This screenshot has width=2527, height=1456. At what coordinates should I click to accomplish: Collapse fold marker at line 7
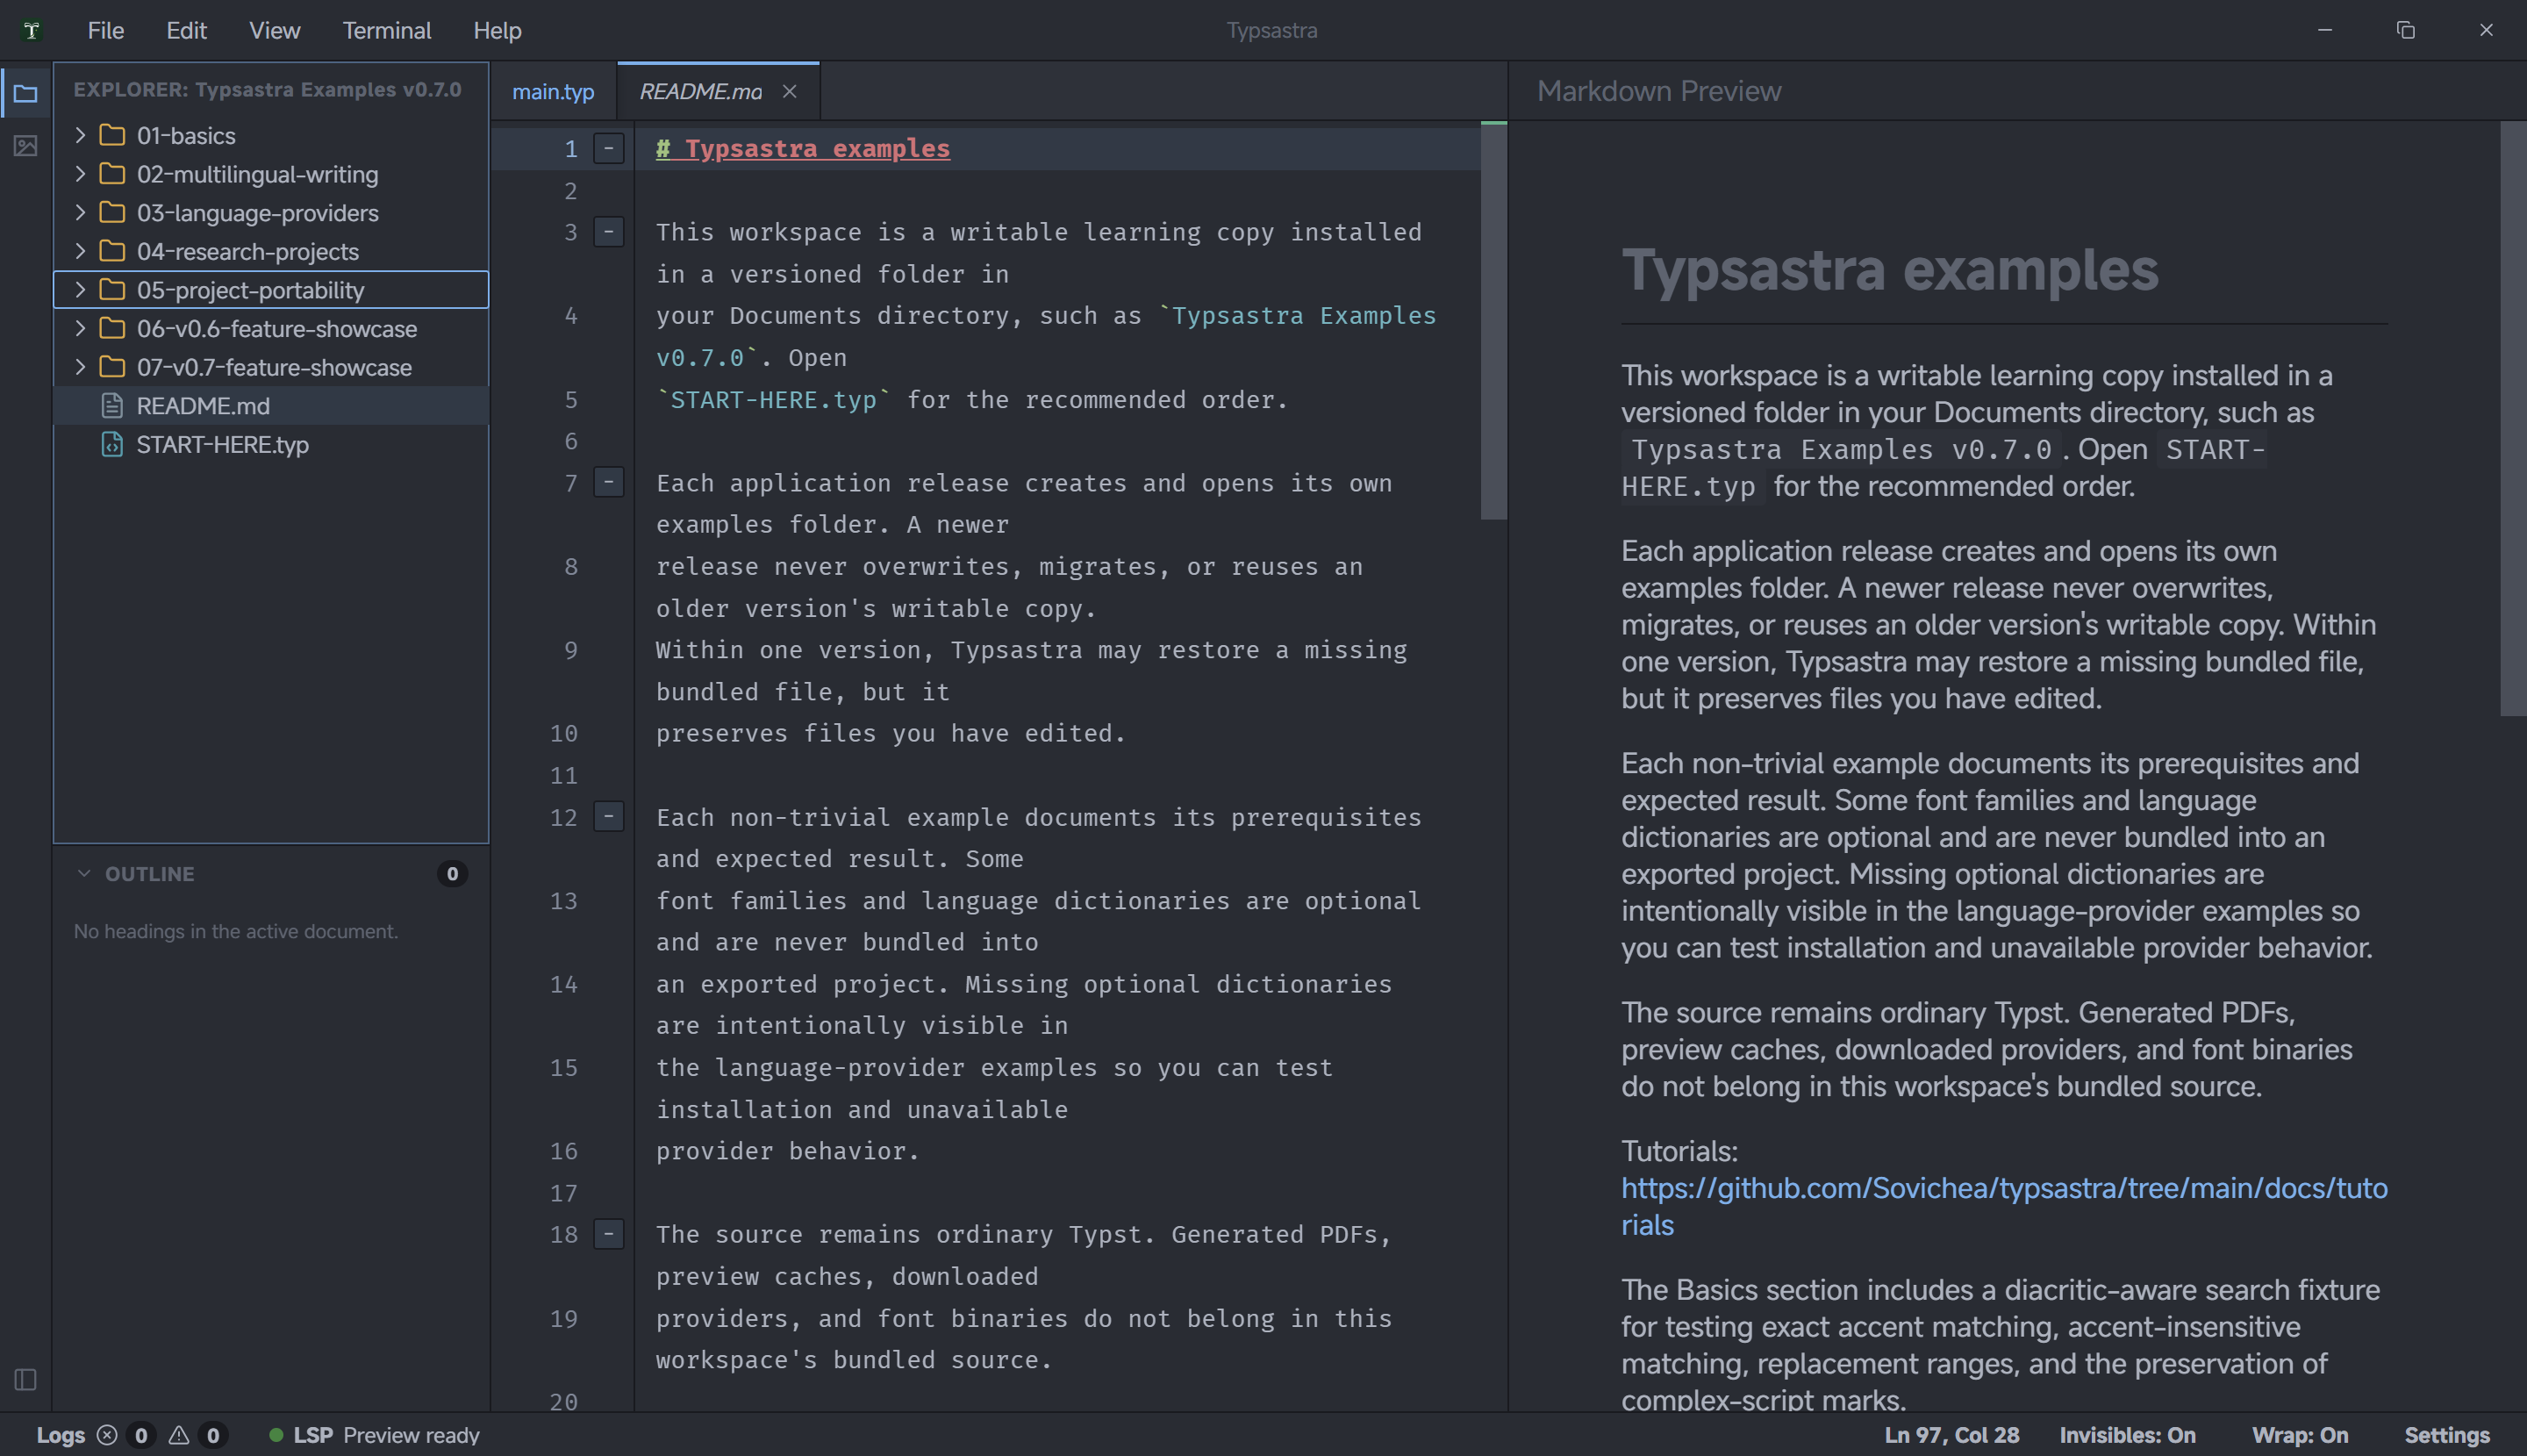[609, 483]
